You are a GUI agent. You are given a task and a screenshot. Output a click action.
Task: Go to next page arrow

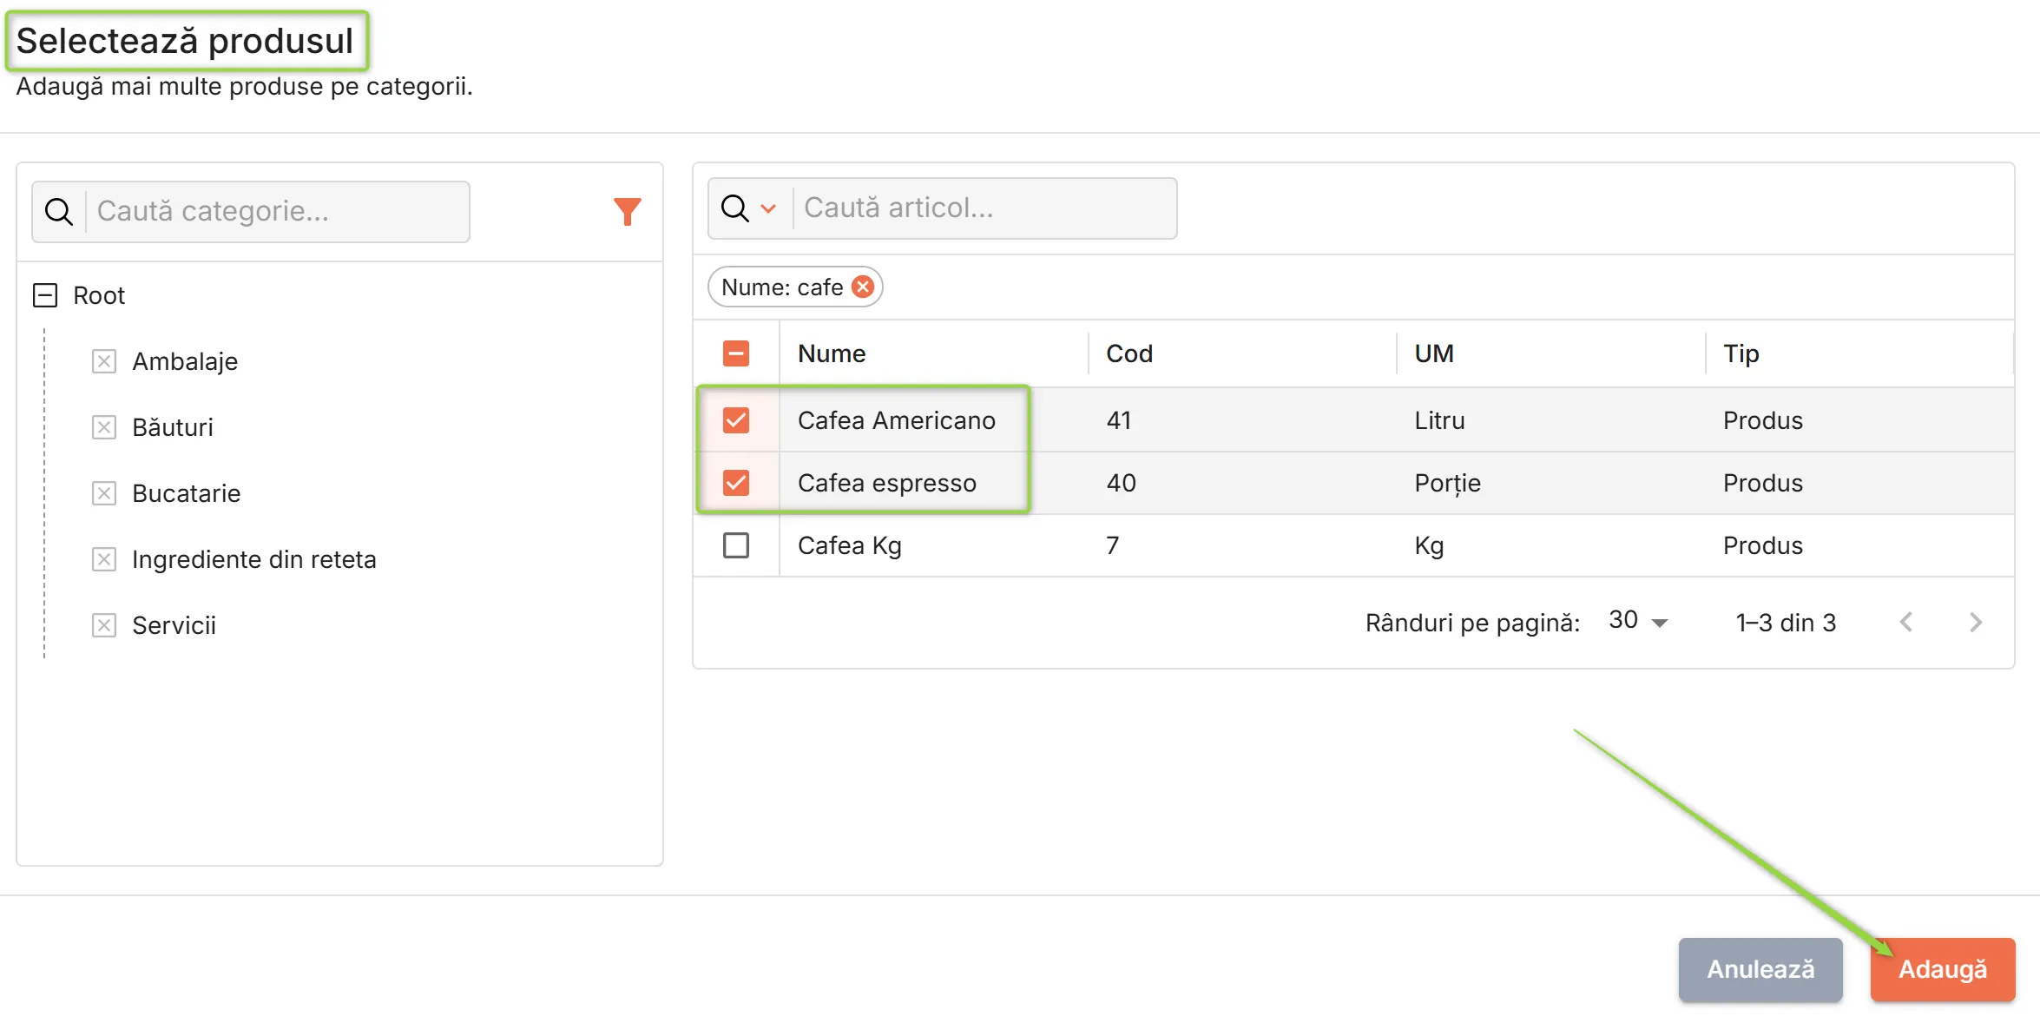[x=1976, y=622]
